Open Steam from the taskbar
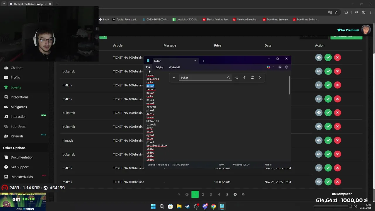 point(187,206)
